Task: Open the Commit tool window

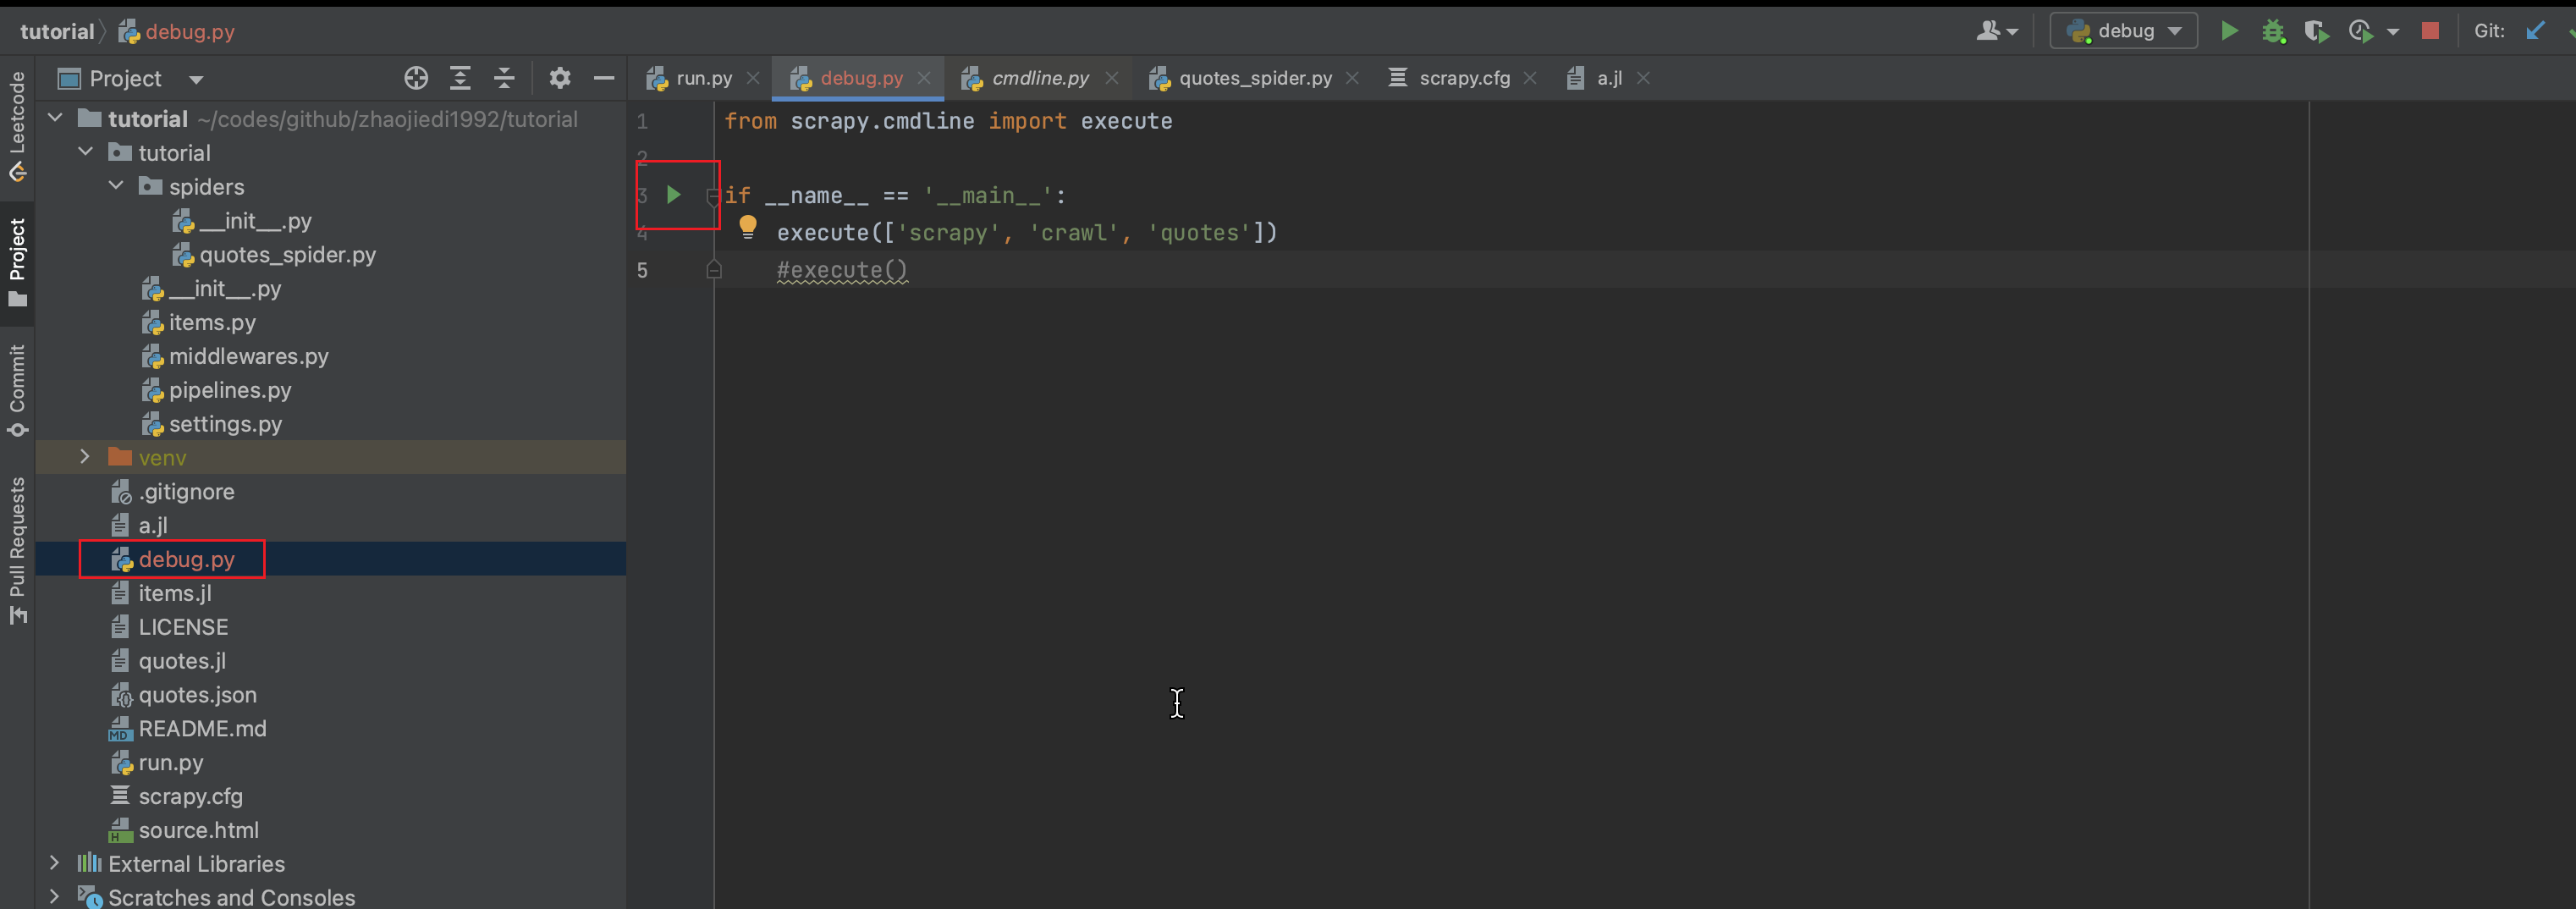Action: pyautogui.click(x=17, y=391)
